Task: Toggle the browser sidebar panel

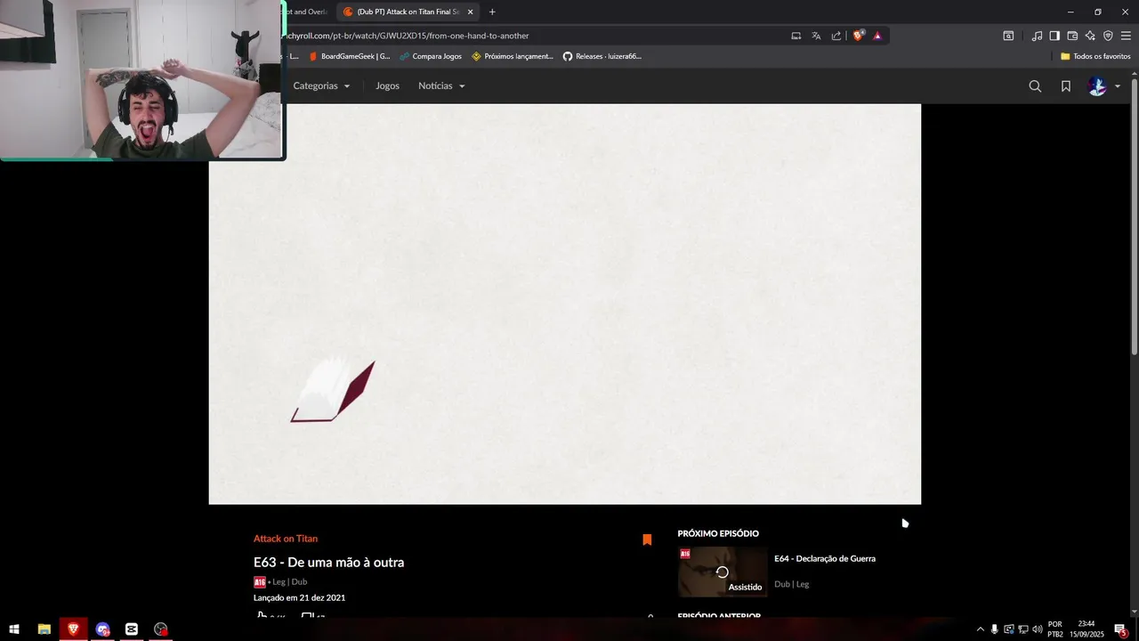Action: click(1054, 36)
